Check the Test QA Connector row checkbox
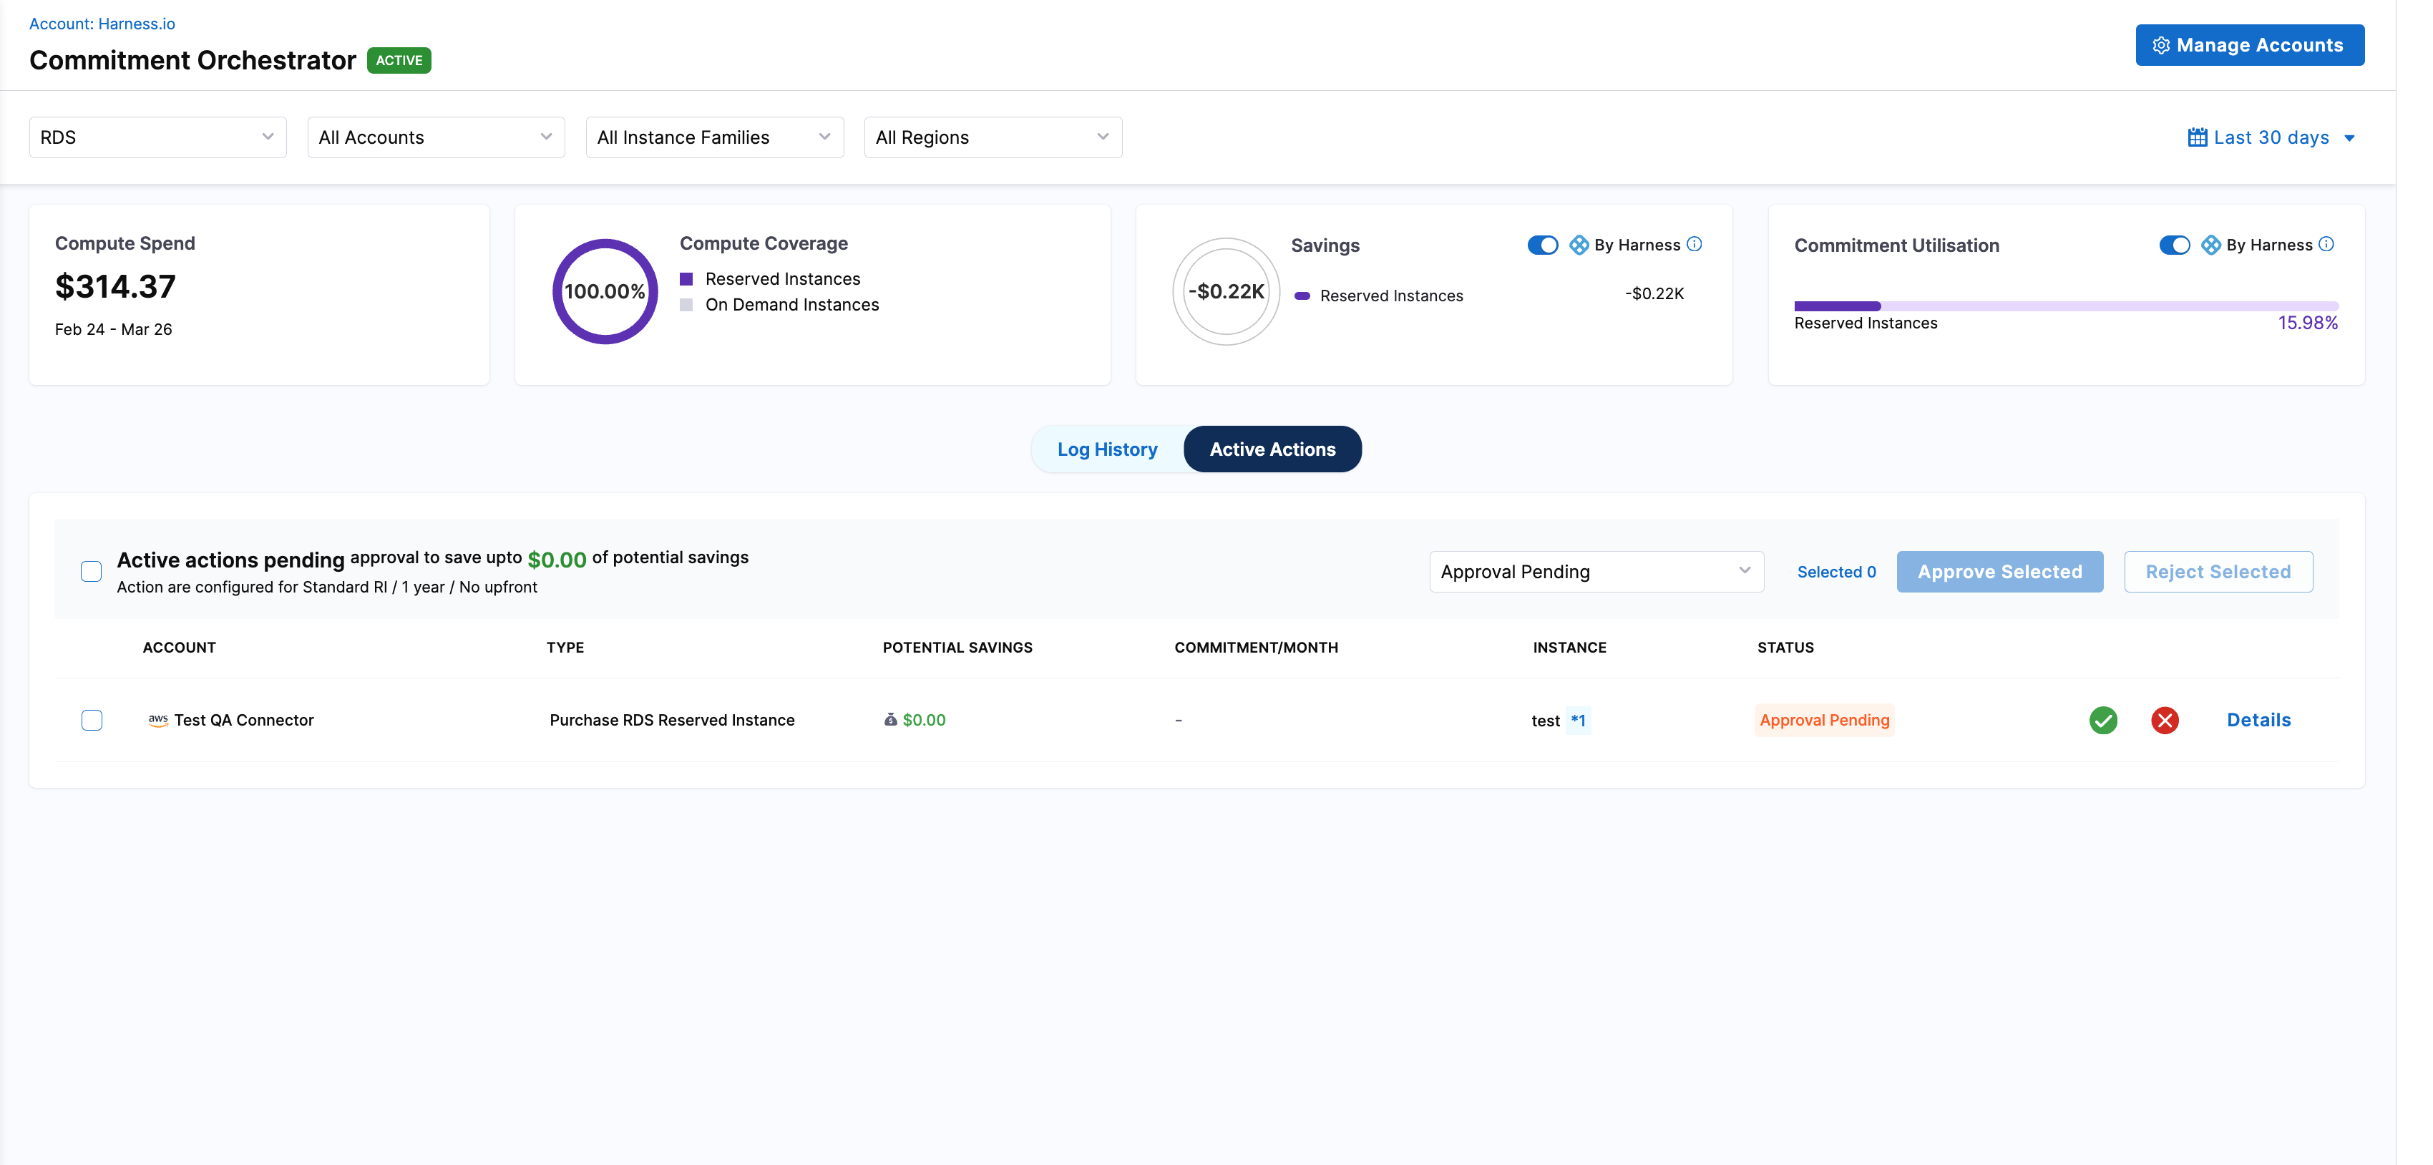2433x1165 pixels. [x=92, y=720]
